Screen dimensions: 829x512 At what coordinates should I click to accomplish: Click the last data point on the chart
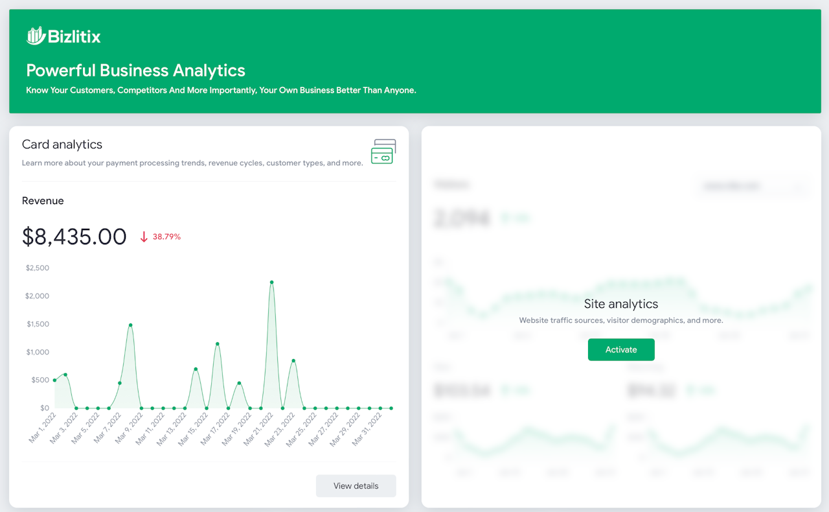pos(391,408)
